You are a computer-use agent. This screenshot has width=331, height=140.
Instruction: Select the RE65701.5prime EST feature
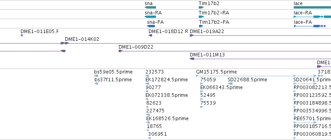(305, 122)
